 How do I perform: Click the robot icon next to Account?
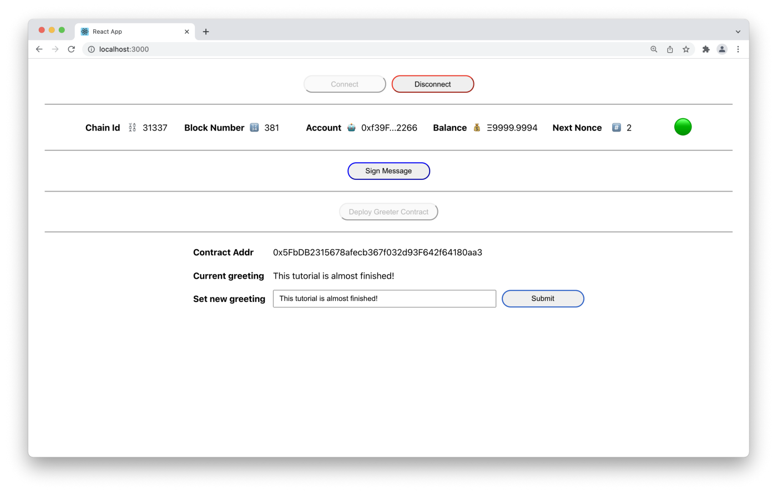pos(351,127)
